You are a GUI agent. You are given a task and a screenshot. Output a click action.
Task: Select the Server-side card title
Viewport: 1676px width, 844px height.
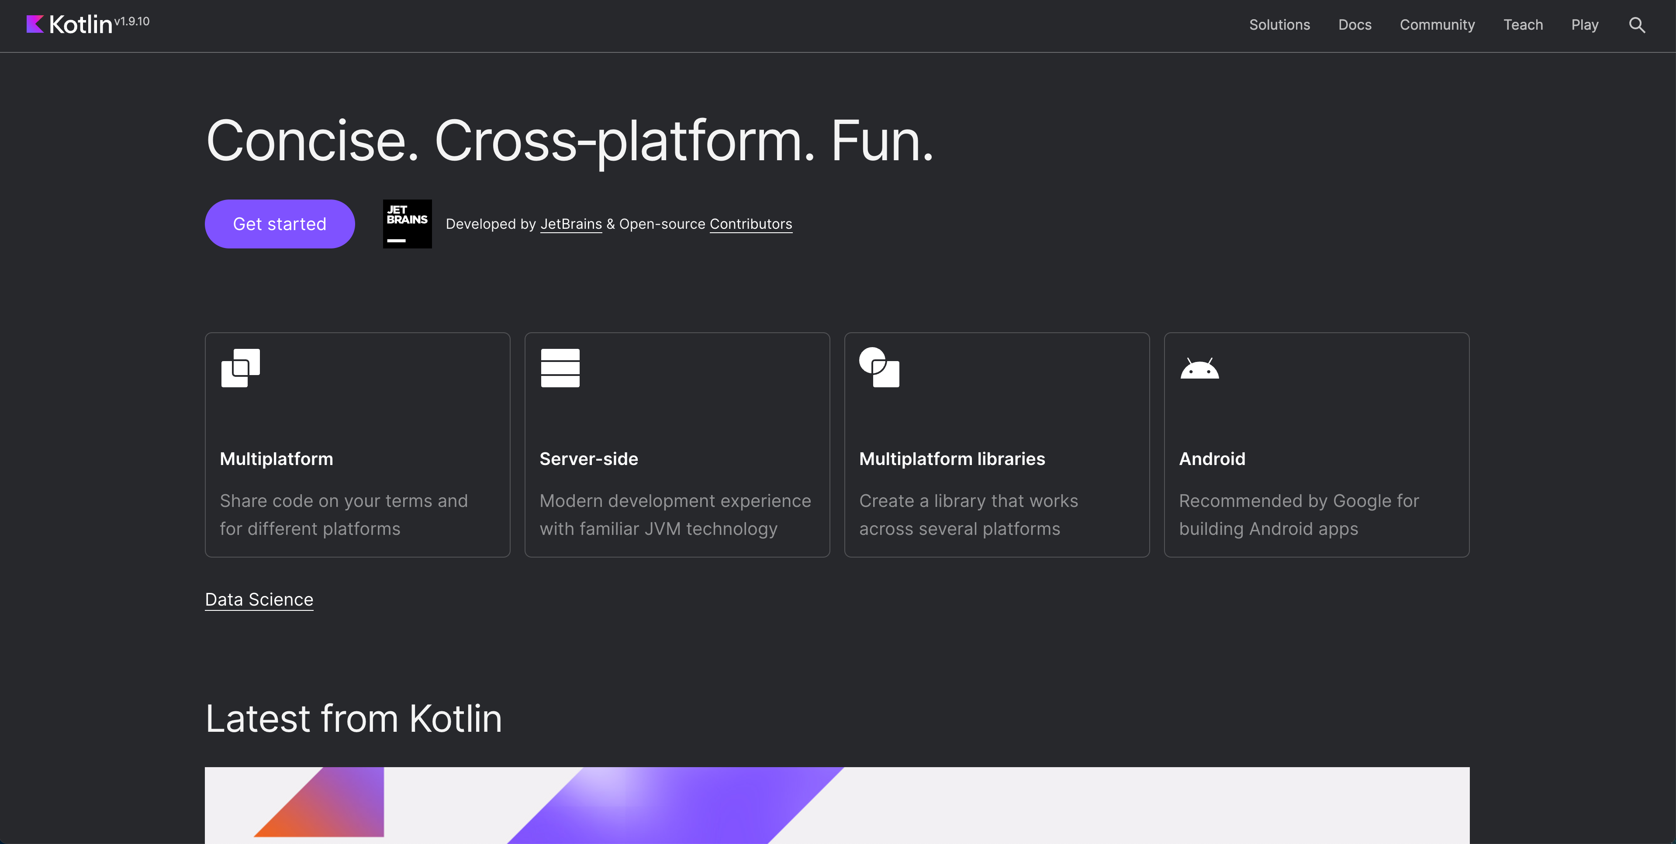588,458
